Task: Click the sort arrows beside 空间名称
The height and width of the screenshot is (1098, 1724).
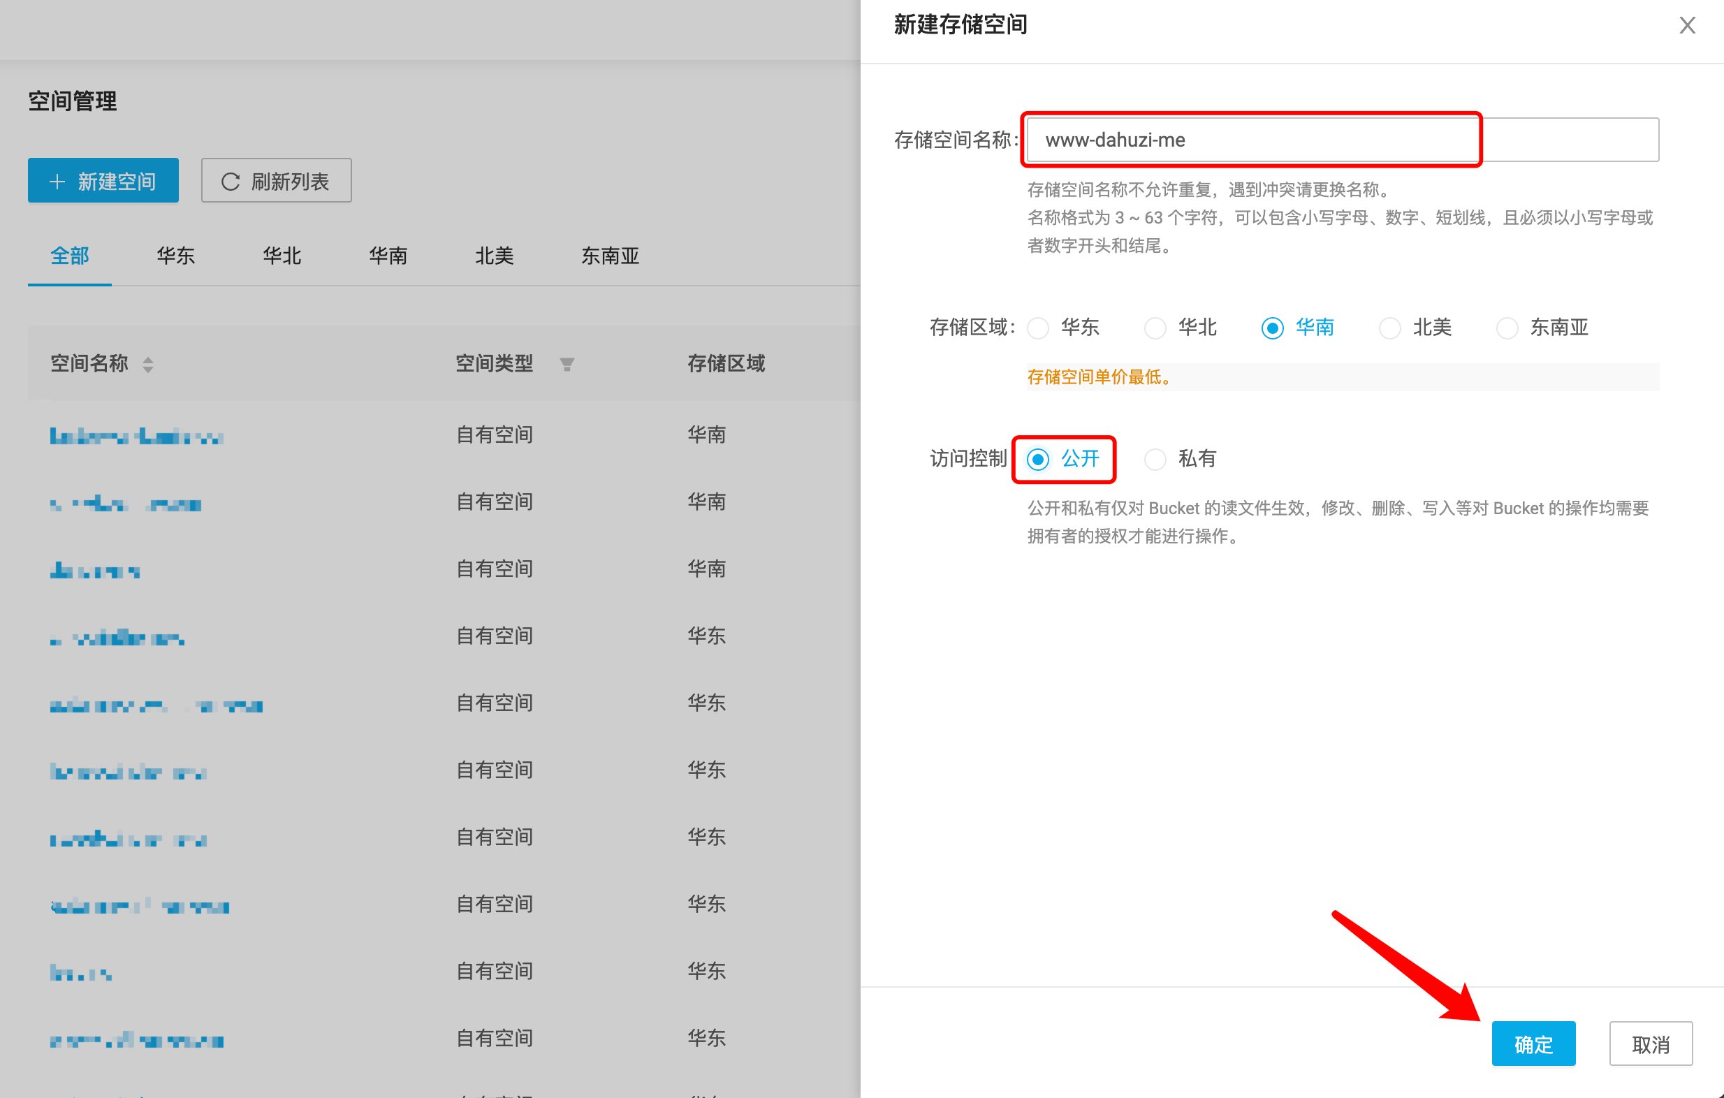Action: coord(147,365)
